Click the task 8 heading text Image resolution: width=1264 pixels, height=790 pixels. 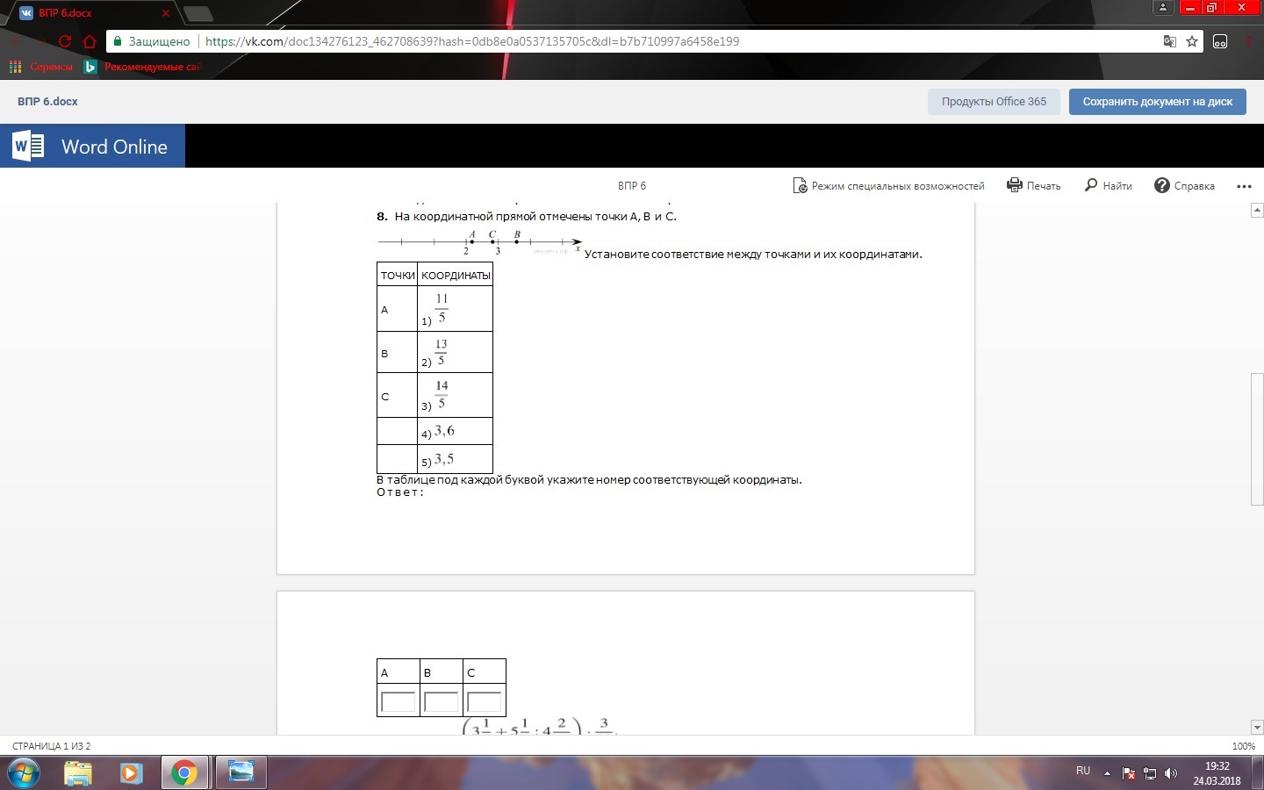coord(527,216)
